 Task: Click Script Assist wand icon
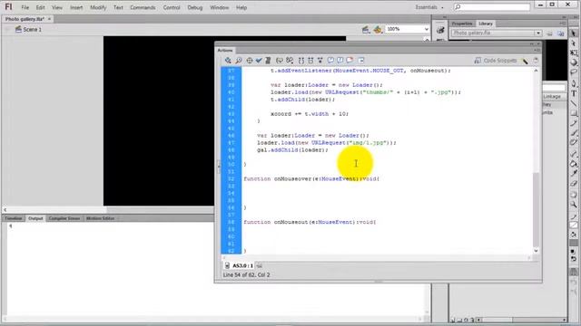(526, 61)
